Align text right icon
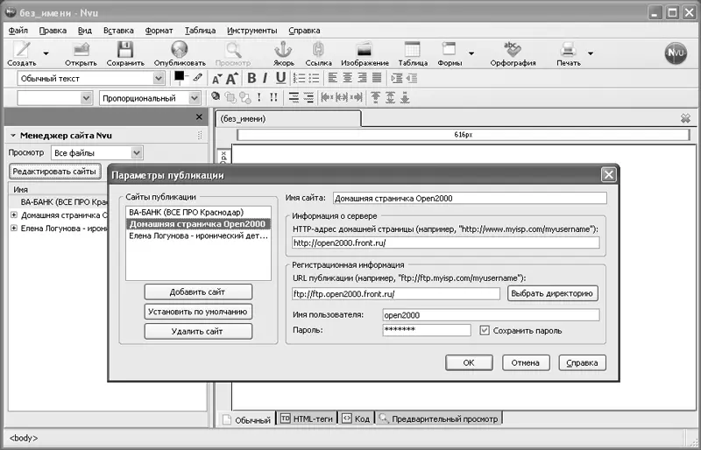The width and height of the screenshot is (701, 450). [x=362, y=78]
